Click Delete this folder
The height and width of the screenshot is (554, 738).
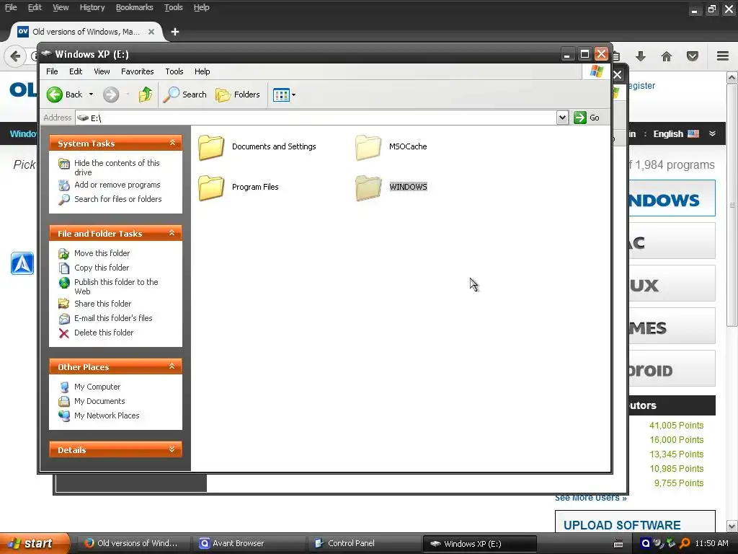pyautogui.click(x=104, y=333)
